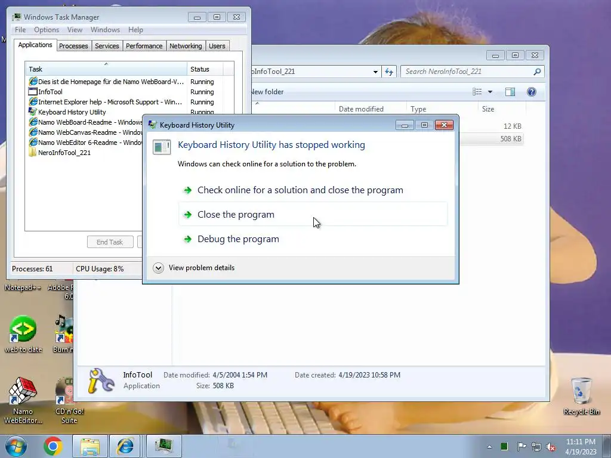Image resolution: width=611 pixels, height=458 pixels.
Task: Choose Close the program
Action: 313,214
